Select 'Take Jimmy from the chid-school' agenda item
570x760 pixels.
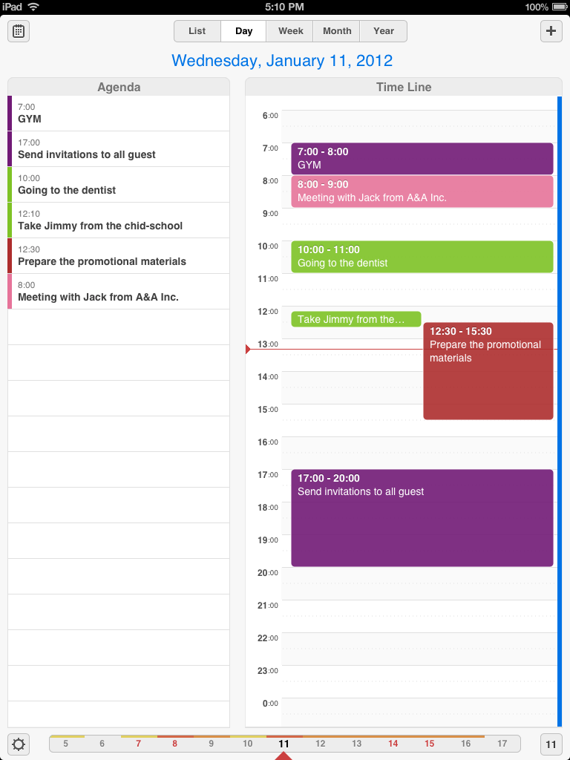click(119, 220)
